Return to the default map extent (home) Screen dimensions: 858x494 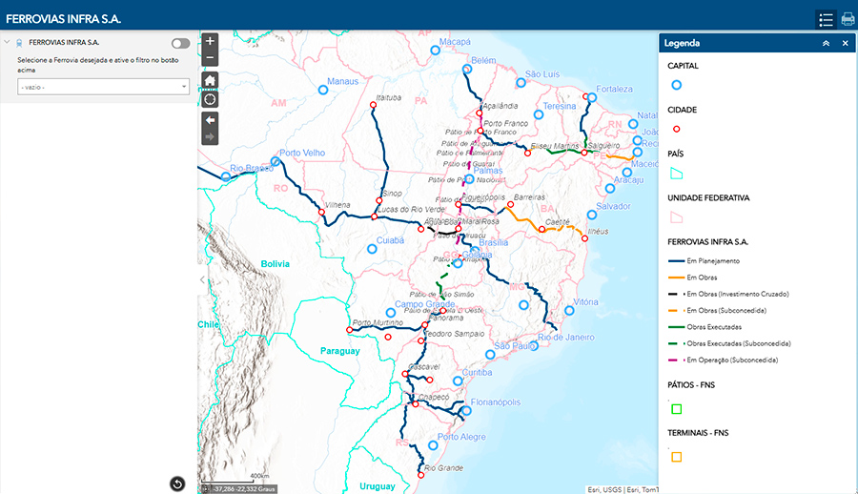coord(210,80)
